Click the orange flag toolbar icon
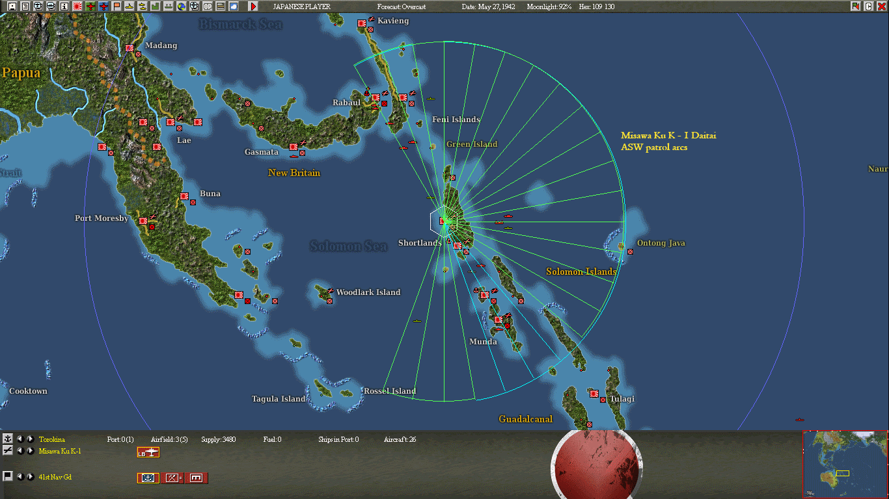The image size is (889, 499). [116, 6]
